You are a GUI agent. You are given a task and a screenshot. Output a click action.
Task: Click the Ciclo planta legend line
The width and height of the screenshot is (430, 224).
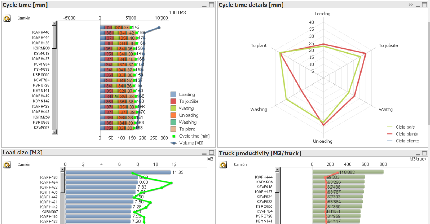coord(390,134)
